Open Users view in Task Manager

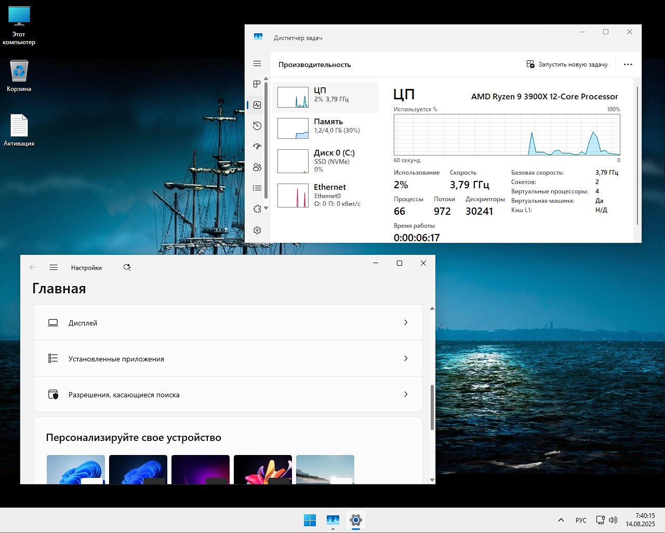coord(257,167)
